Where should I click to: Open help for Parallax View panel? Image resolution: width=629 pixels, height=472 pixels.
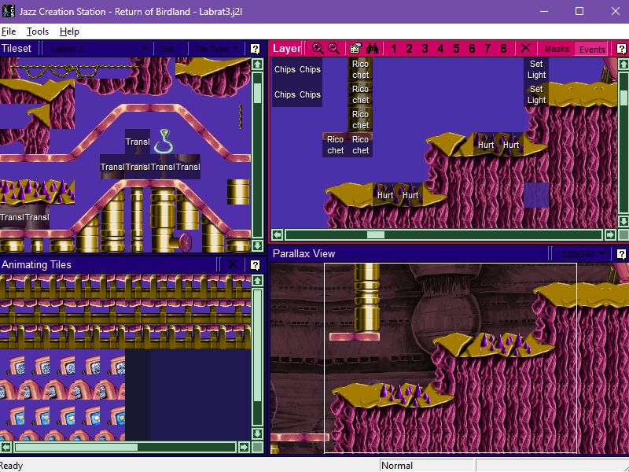coord(621,254)
